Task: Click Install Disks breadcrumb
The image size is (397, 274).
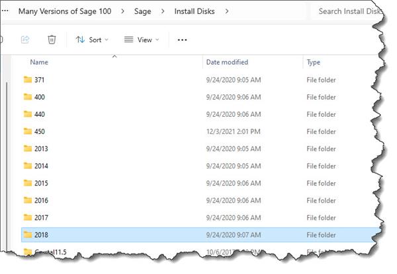Action: pos(195,11)
